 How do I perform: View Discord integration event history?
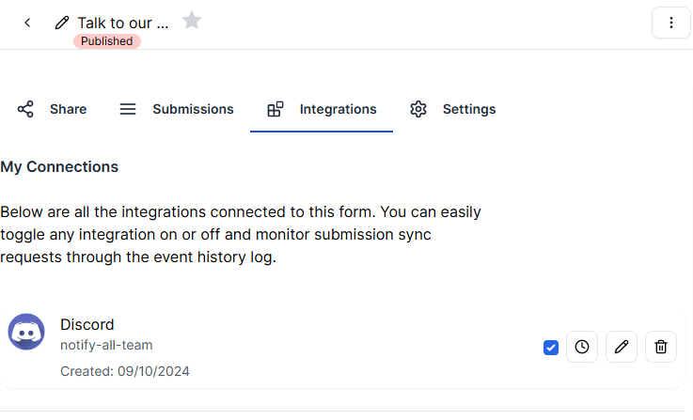coord(582,348)
